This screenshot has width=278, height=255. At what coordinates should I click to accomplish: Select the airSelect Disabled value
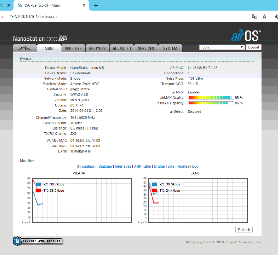coord(194,112)
